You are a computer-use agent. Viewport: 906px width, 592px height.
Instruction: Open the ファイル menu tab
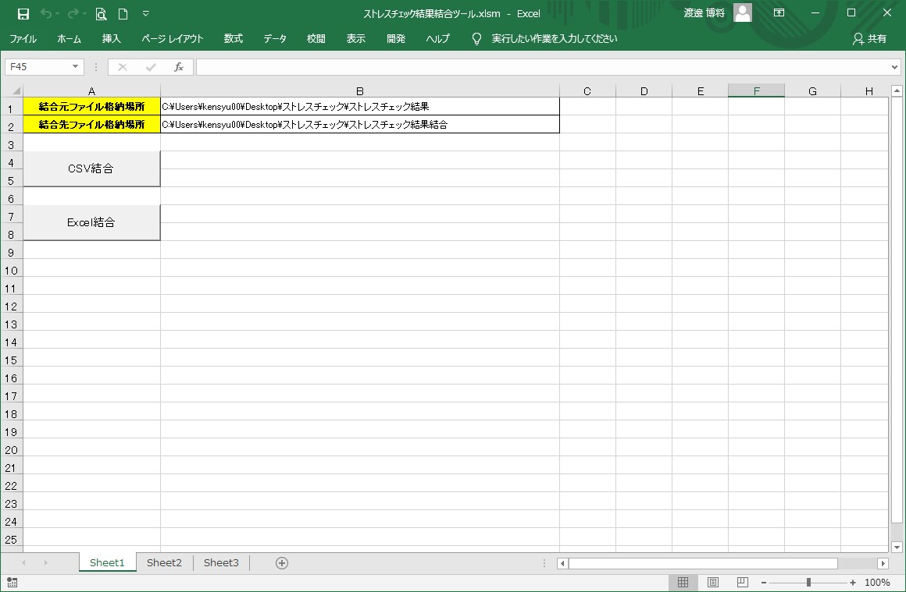[23, 39]
